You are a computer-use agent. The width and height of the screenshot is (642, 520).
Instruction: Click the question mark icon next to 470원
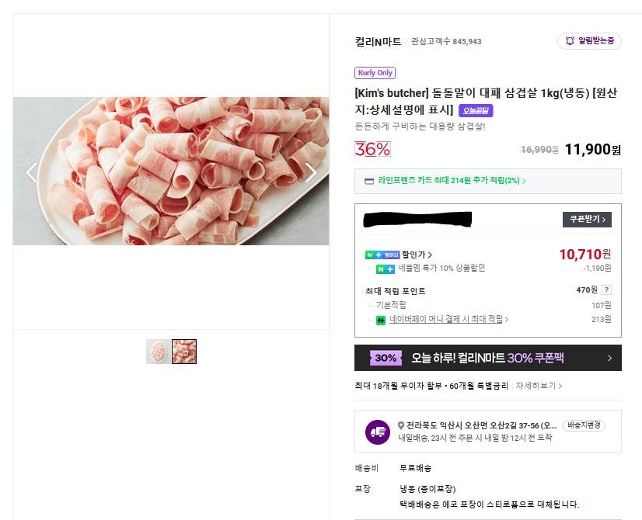pyautogui.click(x=605, y=289)
